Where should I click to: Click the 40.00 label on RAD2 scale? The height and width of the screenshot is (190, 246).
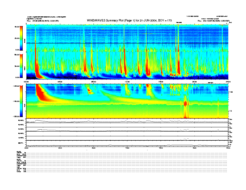17,27
